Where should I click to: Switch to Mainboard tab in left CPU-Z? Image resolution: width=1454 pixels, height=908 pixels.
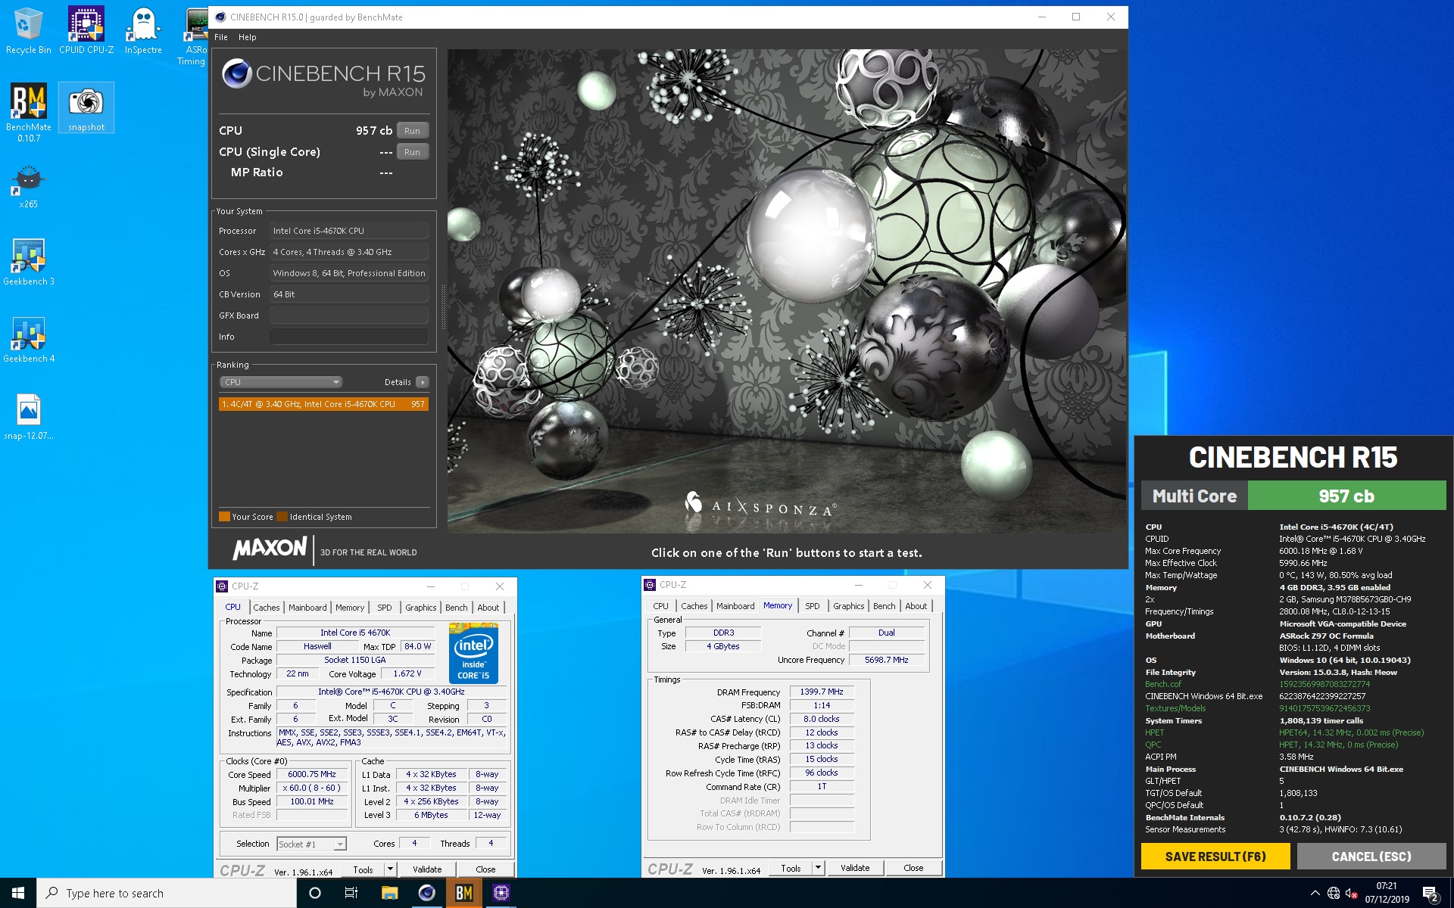tap(307, 608)
